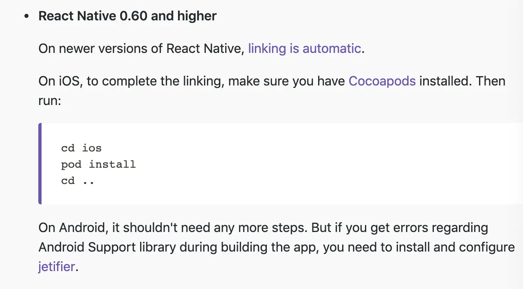Click the "cd .." code line
The image size is (523, 289).
click(x=78, y=180)
